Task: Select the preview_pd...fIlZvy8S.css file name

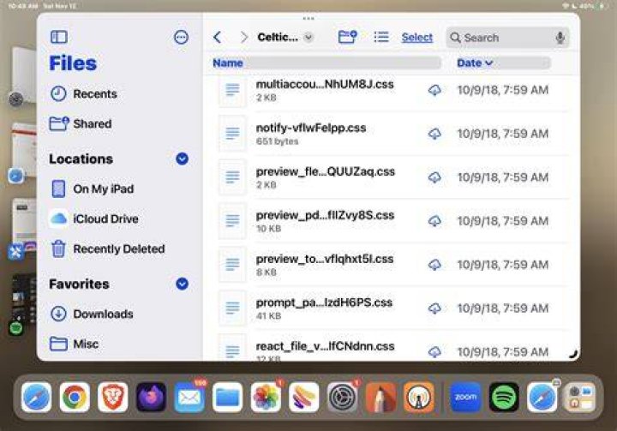Action: [325, 215]
